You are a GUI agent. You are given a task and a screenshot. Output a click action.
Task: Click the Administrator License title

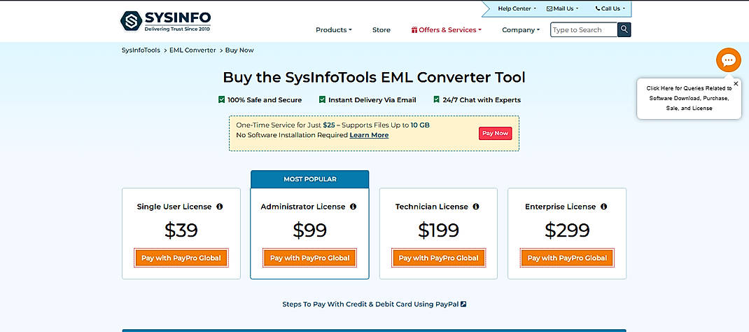point(303,207)
